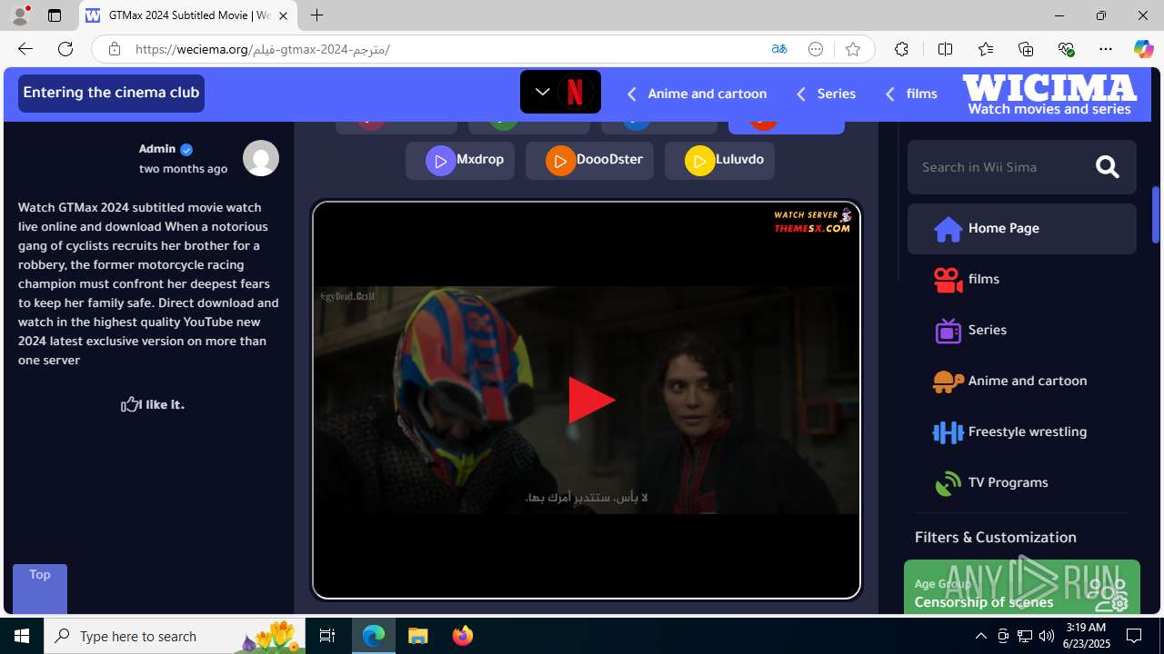Select the DoooDster server

pos(589,161)
